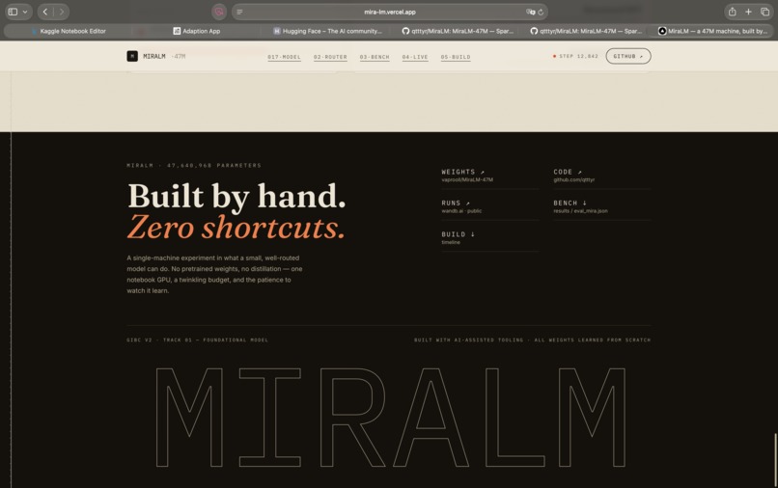Viewport: 778px width, 488px height.
Task: Click the STEP 12,842 status indicator
Action: point(575,56)
